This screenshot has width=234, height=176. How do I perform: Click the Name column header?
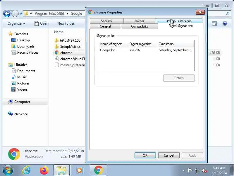pyautogui.click(x=59, y=32)
